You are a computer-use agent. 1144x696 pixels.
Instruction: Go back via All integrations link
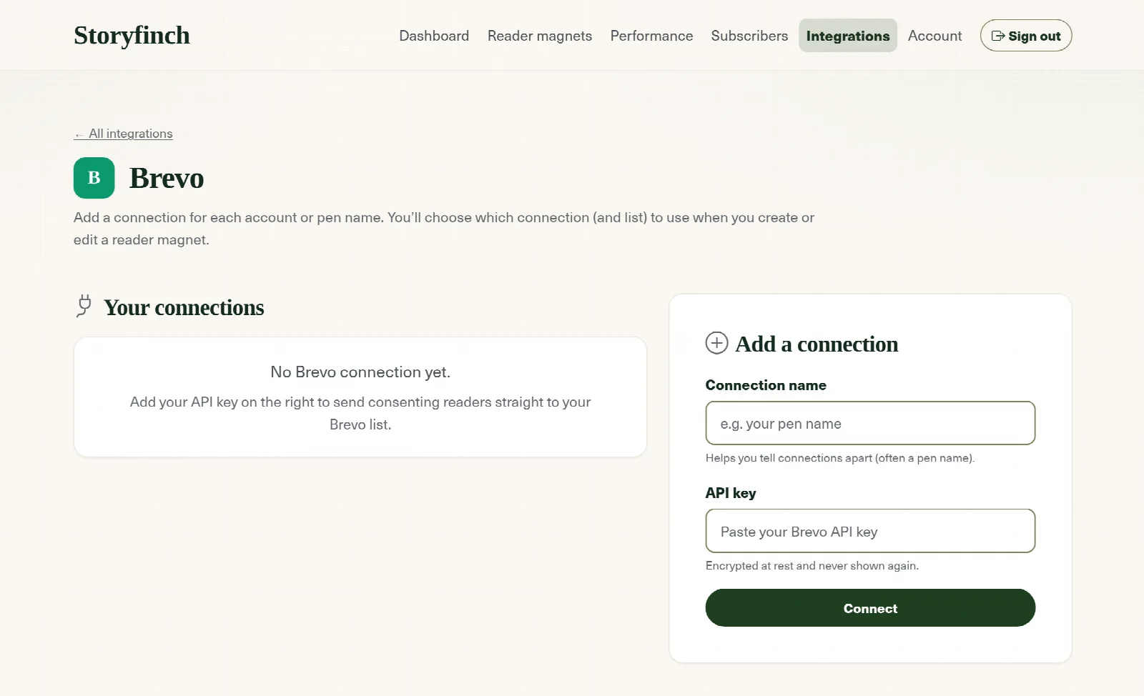coord(123,134)
